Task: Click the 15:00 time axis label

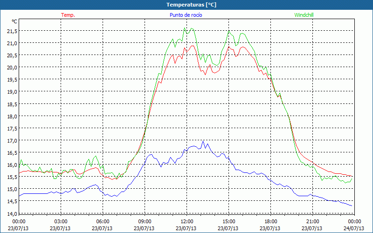Action: [228, 222]
